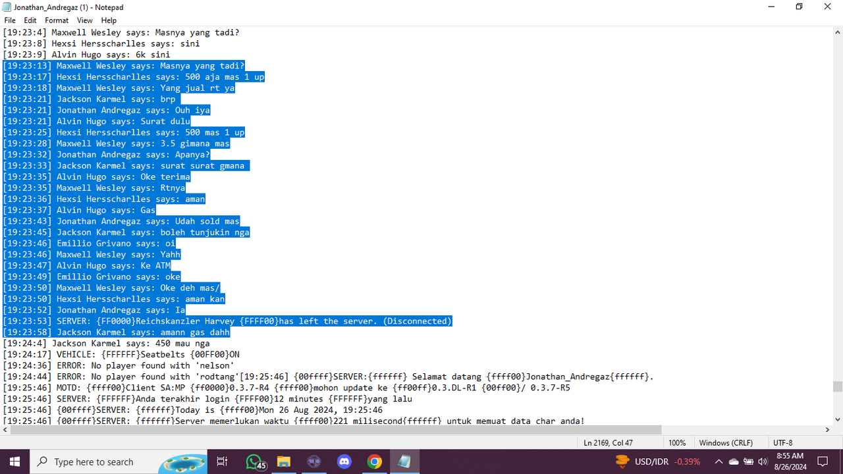843x474 pixels.
Task: Click the horizontal scrollbar right arrow
Action: click(x=827, y=429)
